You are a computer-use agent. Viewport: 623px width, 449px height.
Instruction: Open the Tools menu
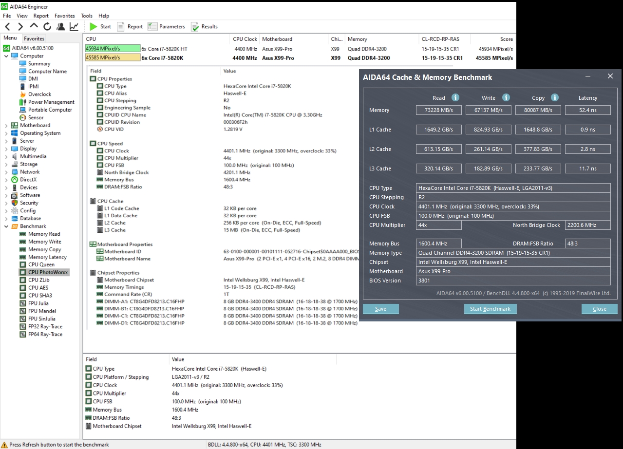click(x=87, y=16)
